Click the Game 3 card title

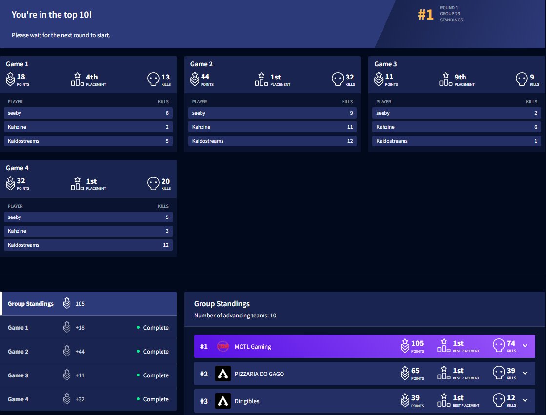tap(385, 64)
